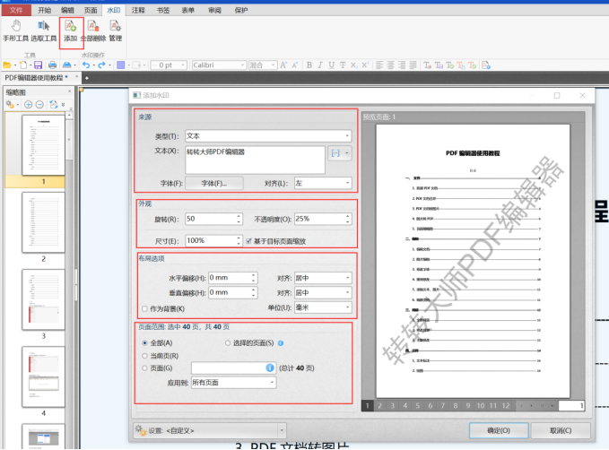Click the 添加 watermark icon
Screen dimensions: 609x450
71,30
